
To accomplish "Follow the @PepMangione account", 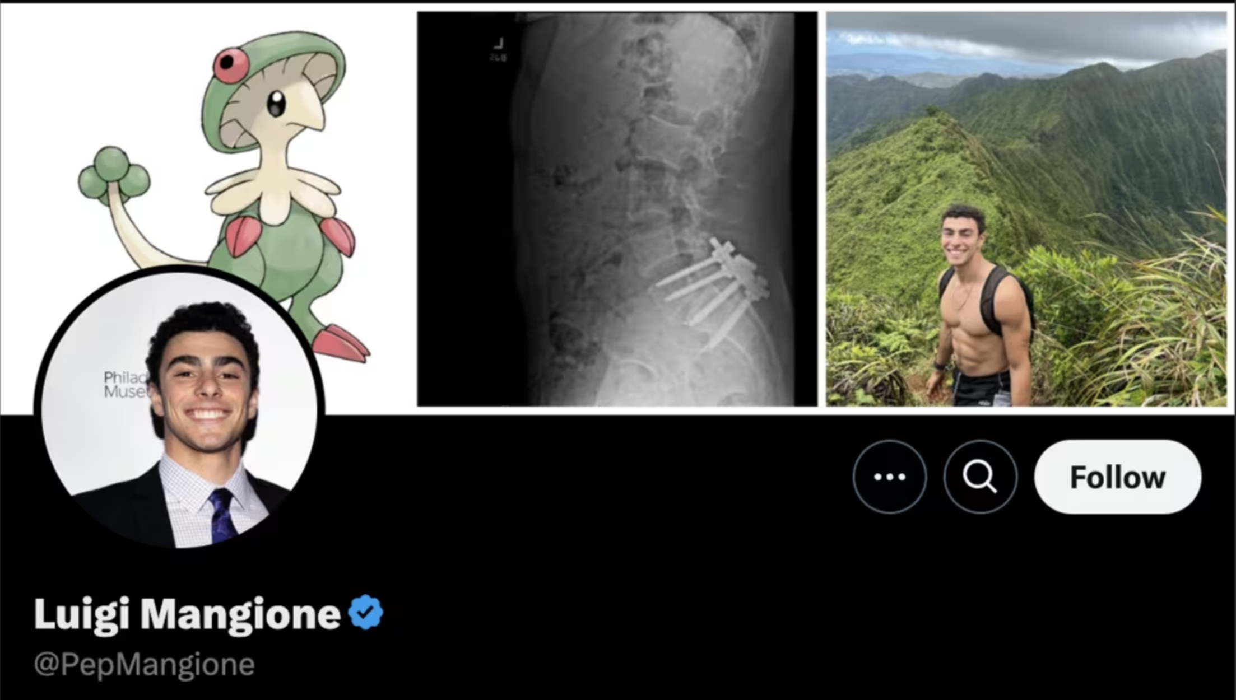I will click(1118, 477).
